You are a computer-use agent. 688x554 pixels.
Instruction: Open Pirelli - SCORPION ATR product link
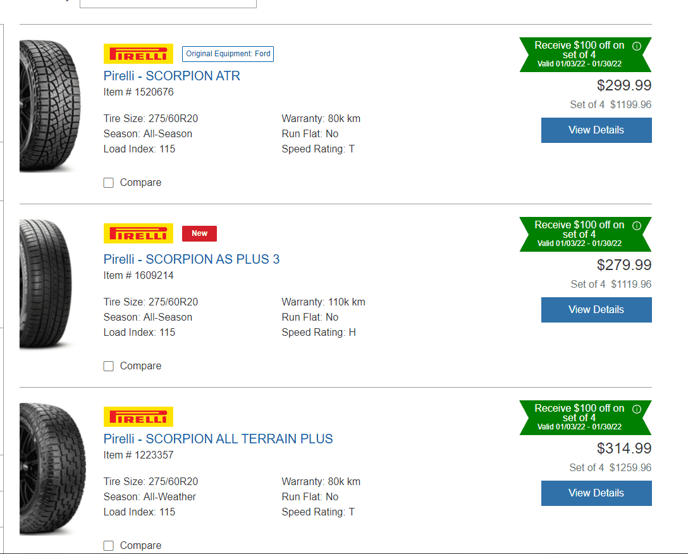[x=172, y=76]
